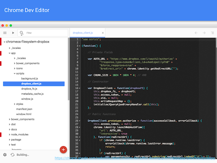Open window.js file
The image size is (217, 163).
click(x=27, y=99)
